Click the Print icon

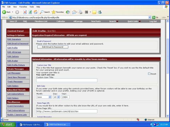coord(80,12)
